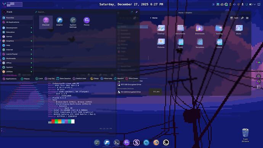Open the blue waveform monitor app in dock

click(146, 142)
